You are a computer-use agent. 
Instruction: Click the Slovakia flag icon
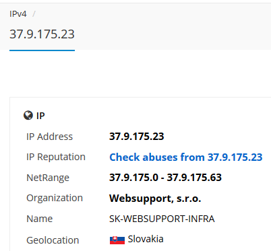coord(117,240)
